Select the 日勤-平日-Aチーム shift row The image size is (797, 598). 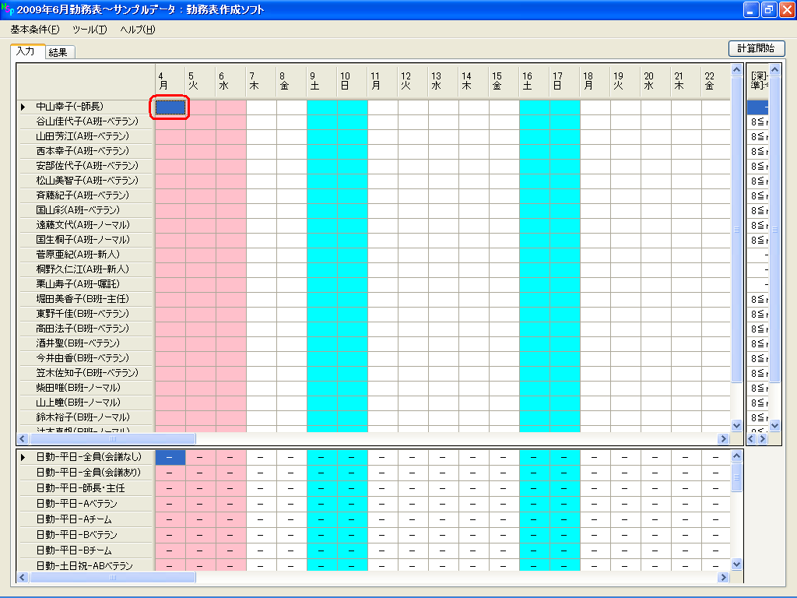click(x=86, y=519)
